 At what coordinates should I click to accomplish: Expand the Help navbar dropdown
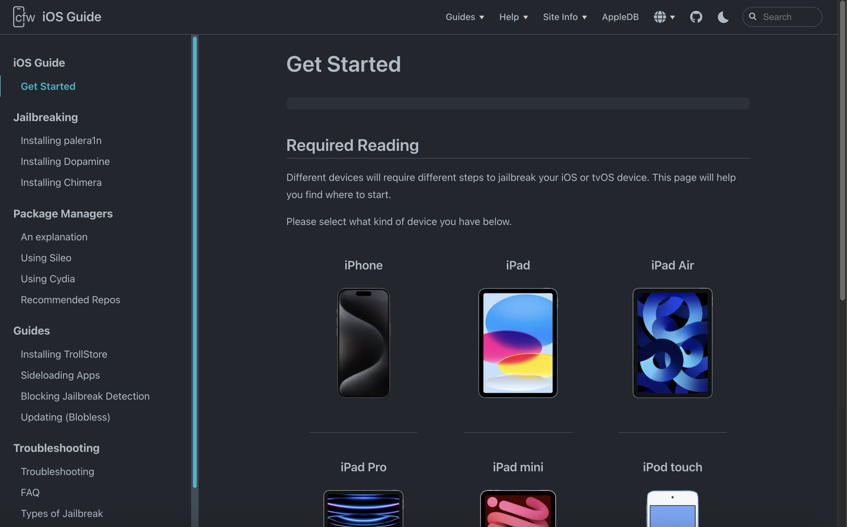513,17
